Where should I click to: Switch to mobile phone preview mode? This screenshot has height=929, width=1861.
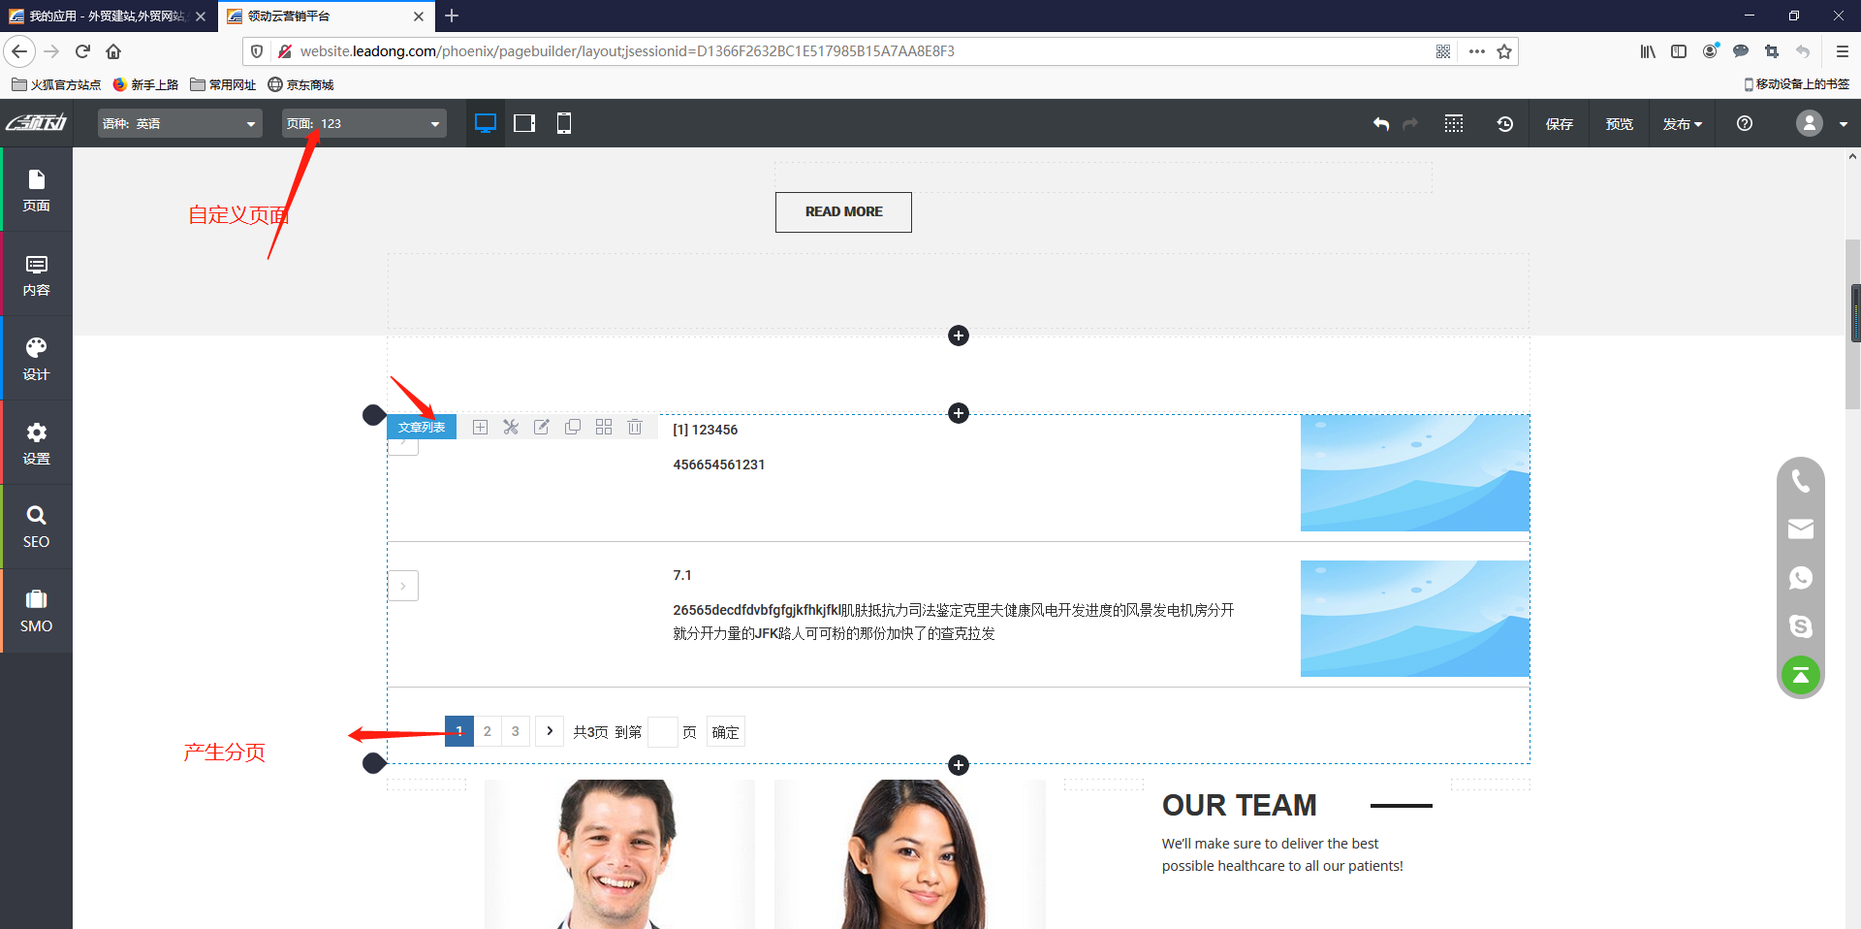(x=563, y=123)
